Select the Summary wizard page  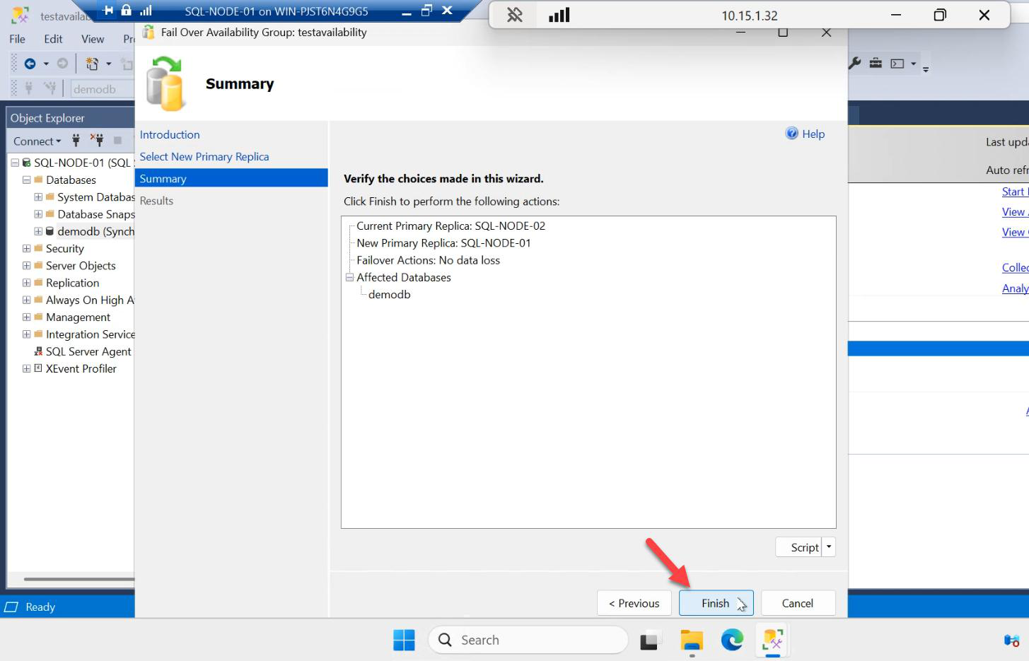[231, 178]
